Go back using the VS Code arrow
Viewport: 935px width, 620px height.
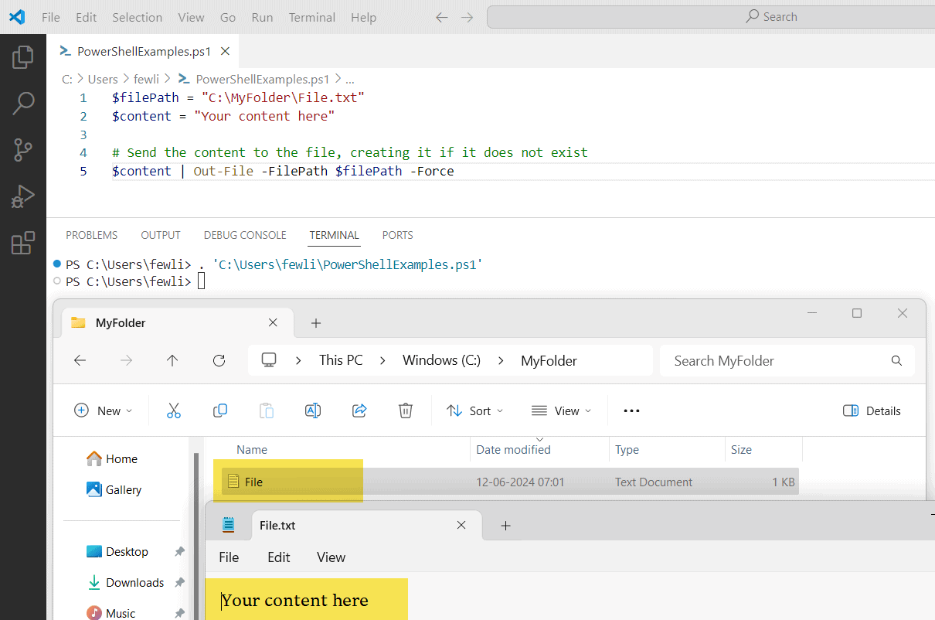coord(441,17)
